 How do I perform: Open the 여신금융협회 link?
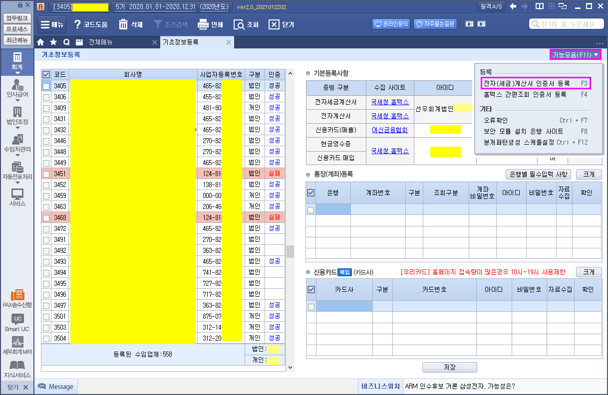[390, 130]
